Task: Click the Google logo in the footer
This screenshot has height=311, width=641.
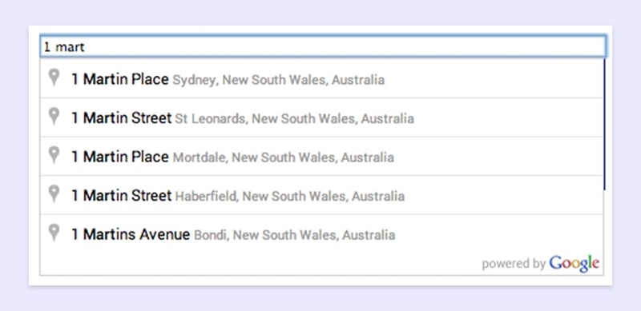Action: click(x=574, y=264)
